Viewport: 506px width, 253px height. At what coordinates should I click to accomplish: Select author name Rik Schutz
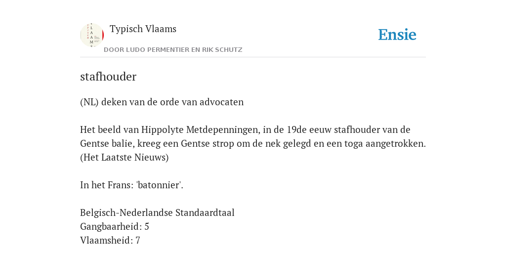tap(222, 50)
